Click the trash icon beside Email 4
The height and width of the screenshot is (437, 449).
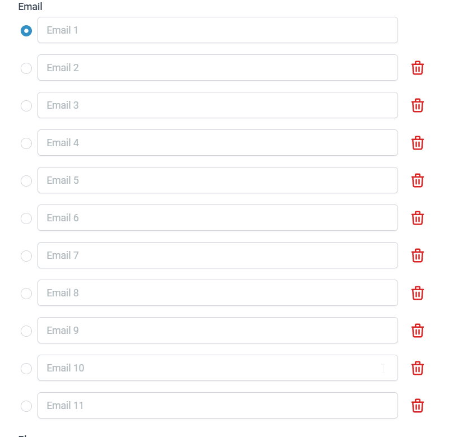pyautogui.click(x=417, y=143)
